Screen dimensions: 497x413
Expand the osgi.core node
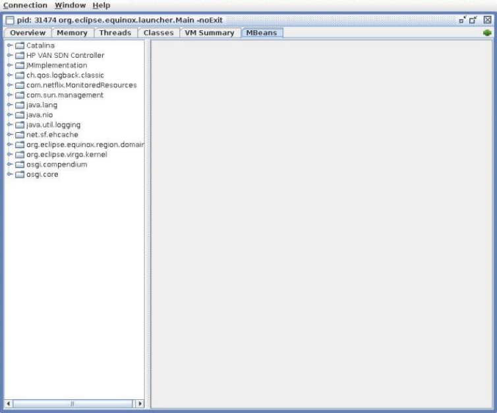pos(9,174)
